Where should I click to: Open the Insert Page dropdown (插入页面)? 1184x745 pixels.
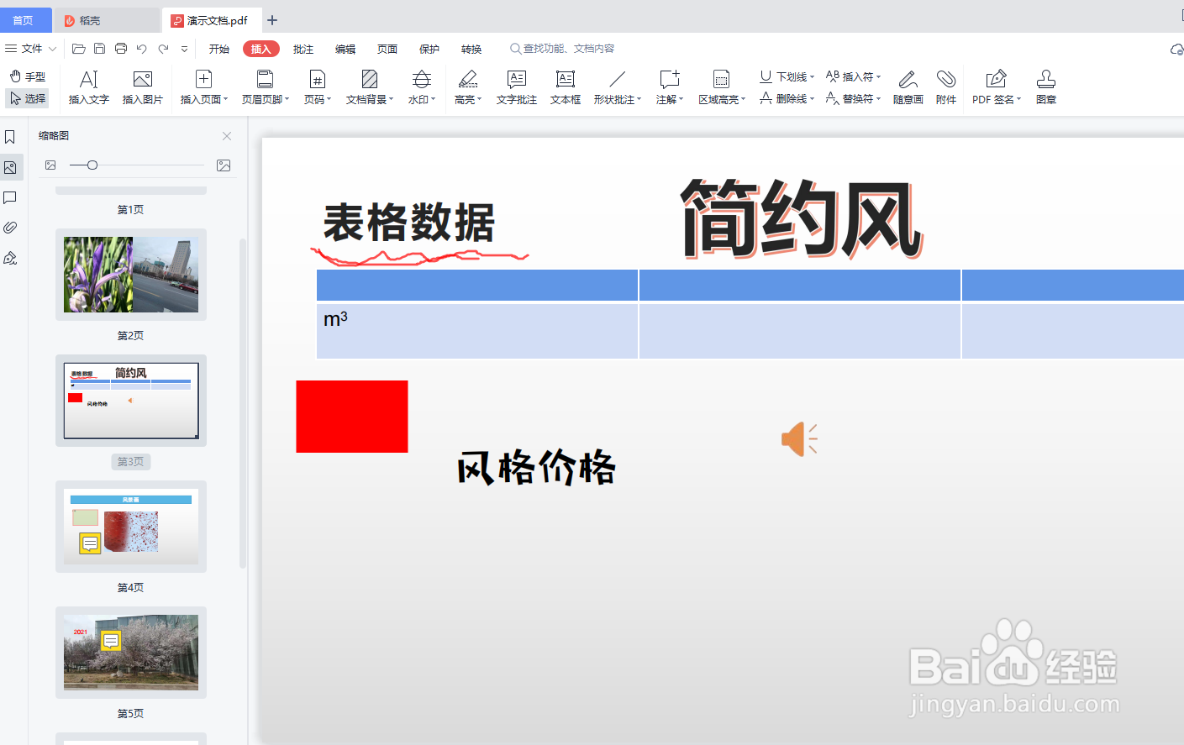pyautogui.click(x=204, y=87)
